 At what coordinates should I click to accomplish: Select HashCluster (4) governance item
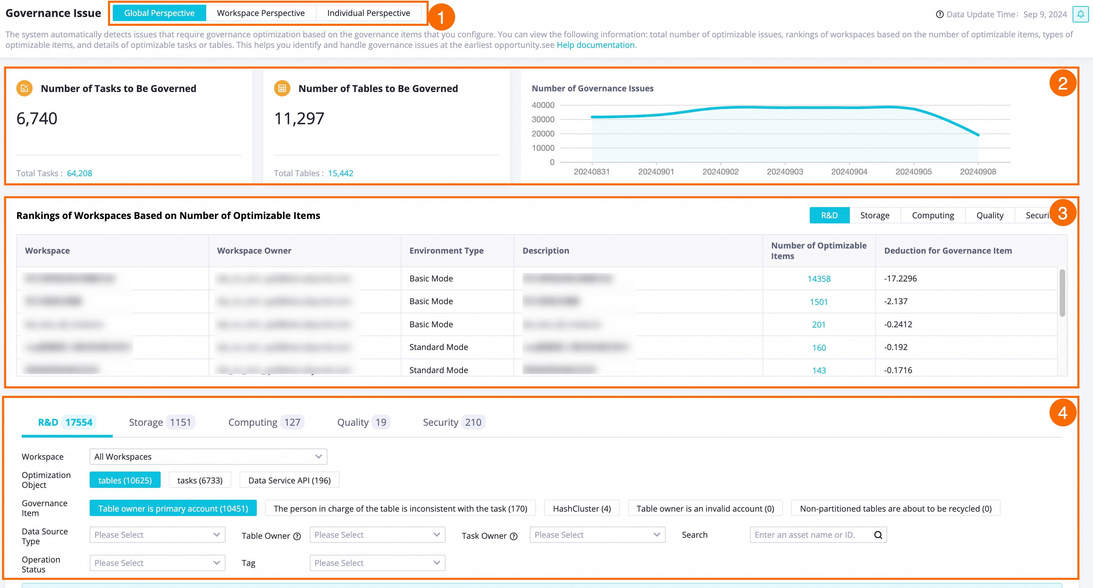[x=582, y=508]
